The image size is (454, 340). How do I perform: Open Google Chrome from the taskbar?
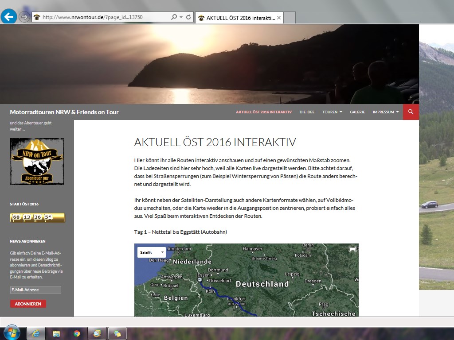(x=77, y=333)
